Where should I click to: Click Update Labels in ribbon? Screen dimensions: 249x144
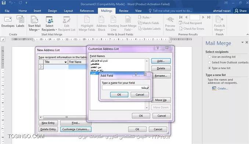point(149,29)
